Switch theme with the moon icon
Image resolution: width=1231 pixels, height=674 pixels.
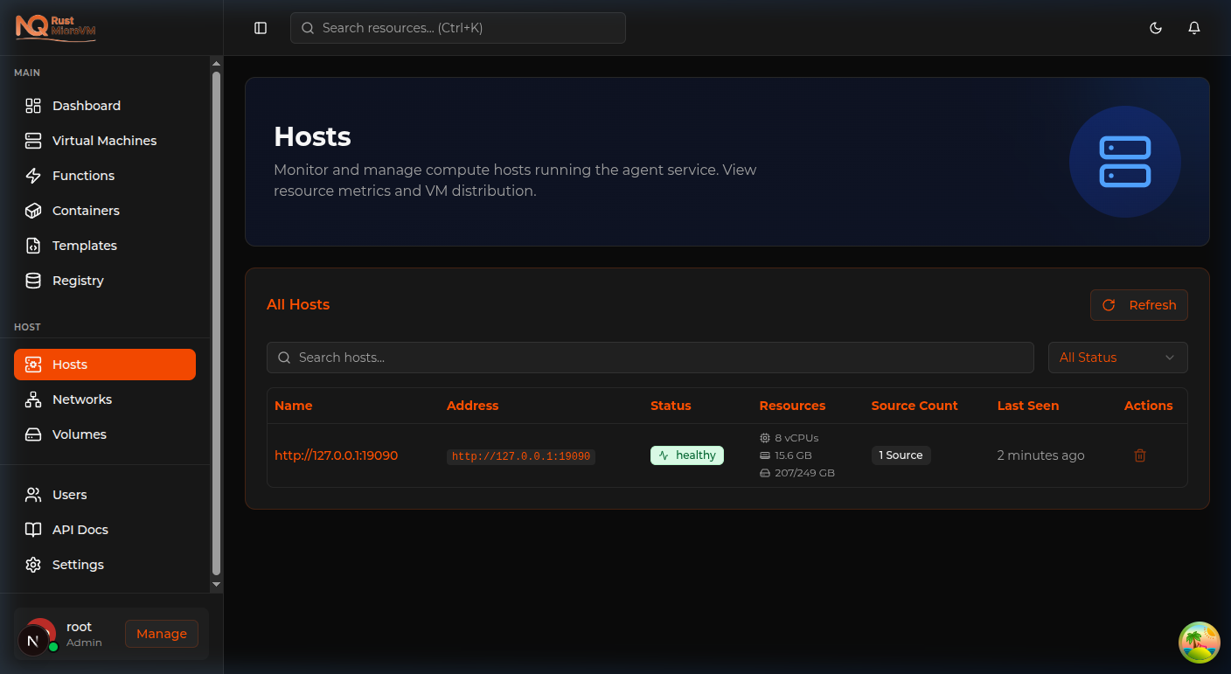pyautogui.click(x=1156, y=28)
